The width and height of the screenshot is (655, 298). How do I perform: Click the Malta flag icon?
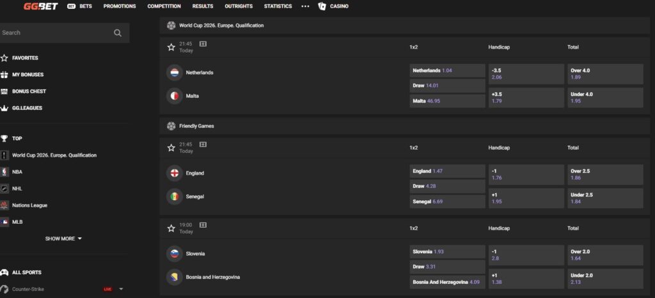pyautogui.click(x=175, y=96)
